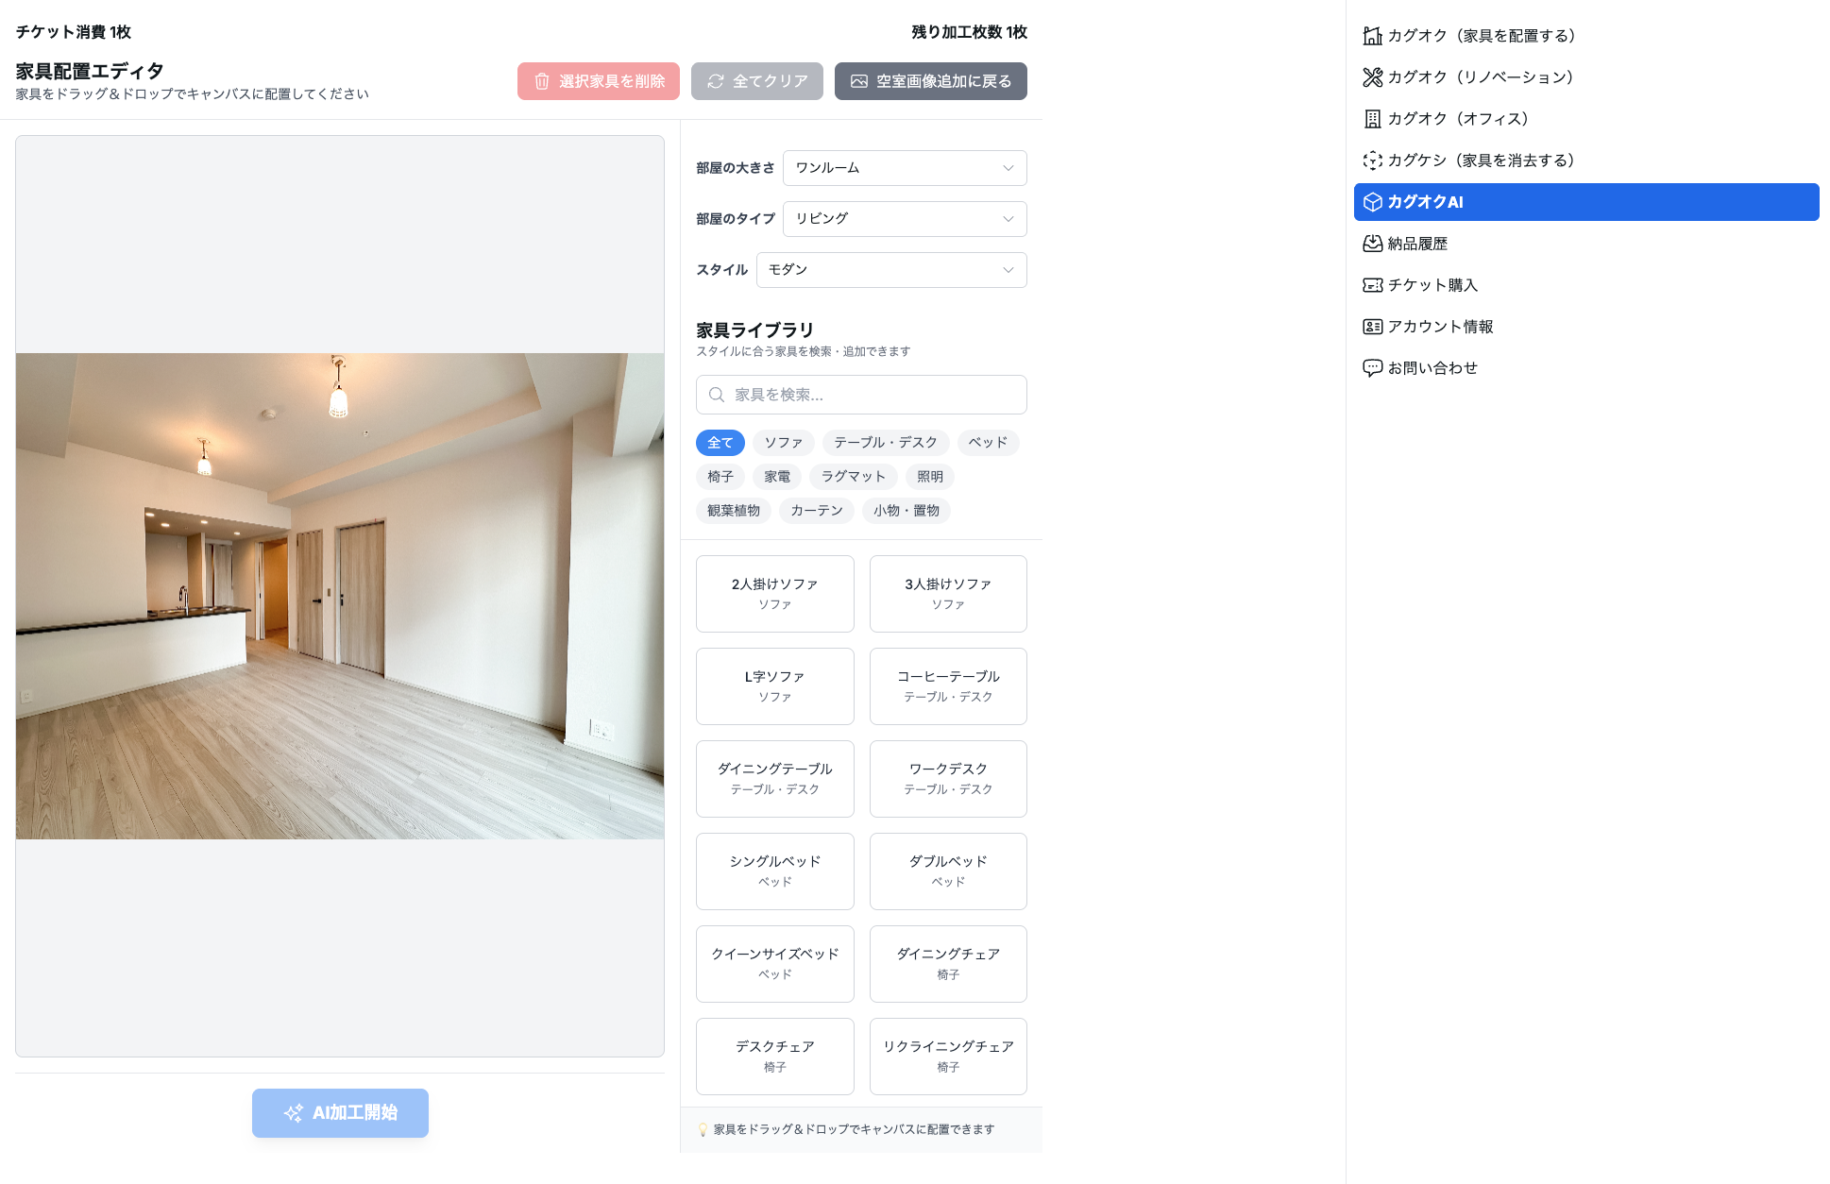Click the 家具を検索 search field

pyautogui.click(x=860, y=395)
